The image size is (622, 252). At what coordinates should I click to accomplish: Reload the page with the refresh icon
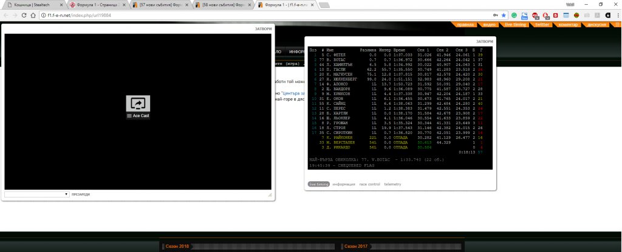click(24, 15)
